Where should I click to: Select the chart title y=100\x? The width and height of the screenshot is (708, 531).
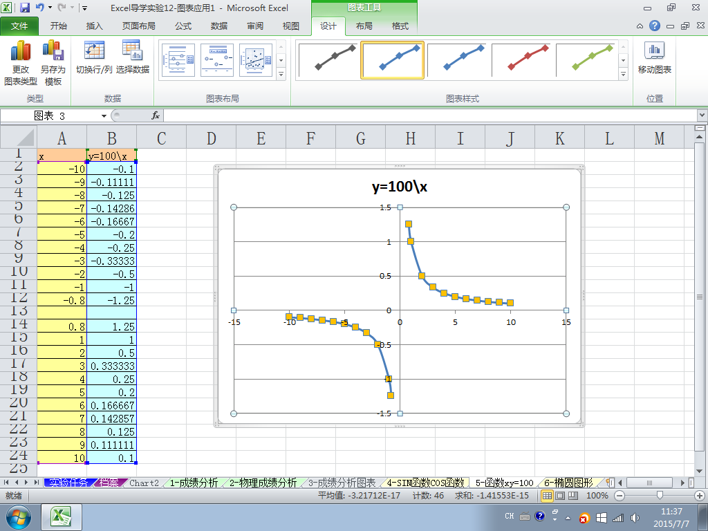coord(400,187)
